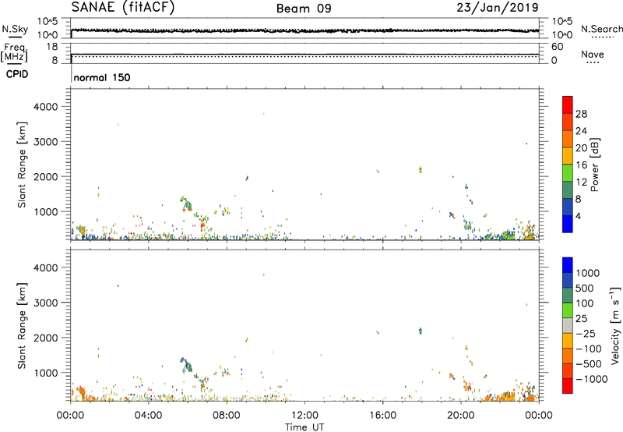Click the red top segment of Power colorbar
Viewport: 623px width, 432px height.
(x=568, y=104)
